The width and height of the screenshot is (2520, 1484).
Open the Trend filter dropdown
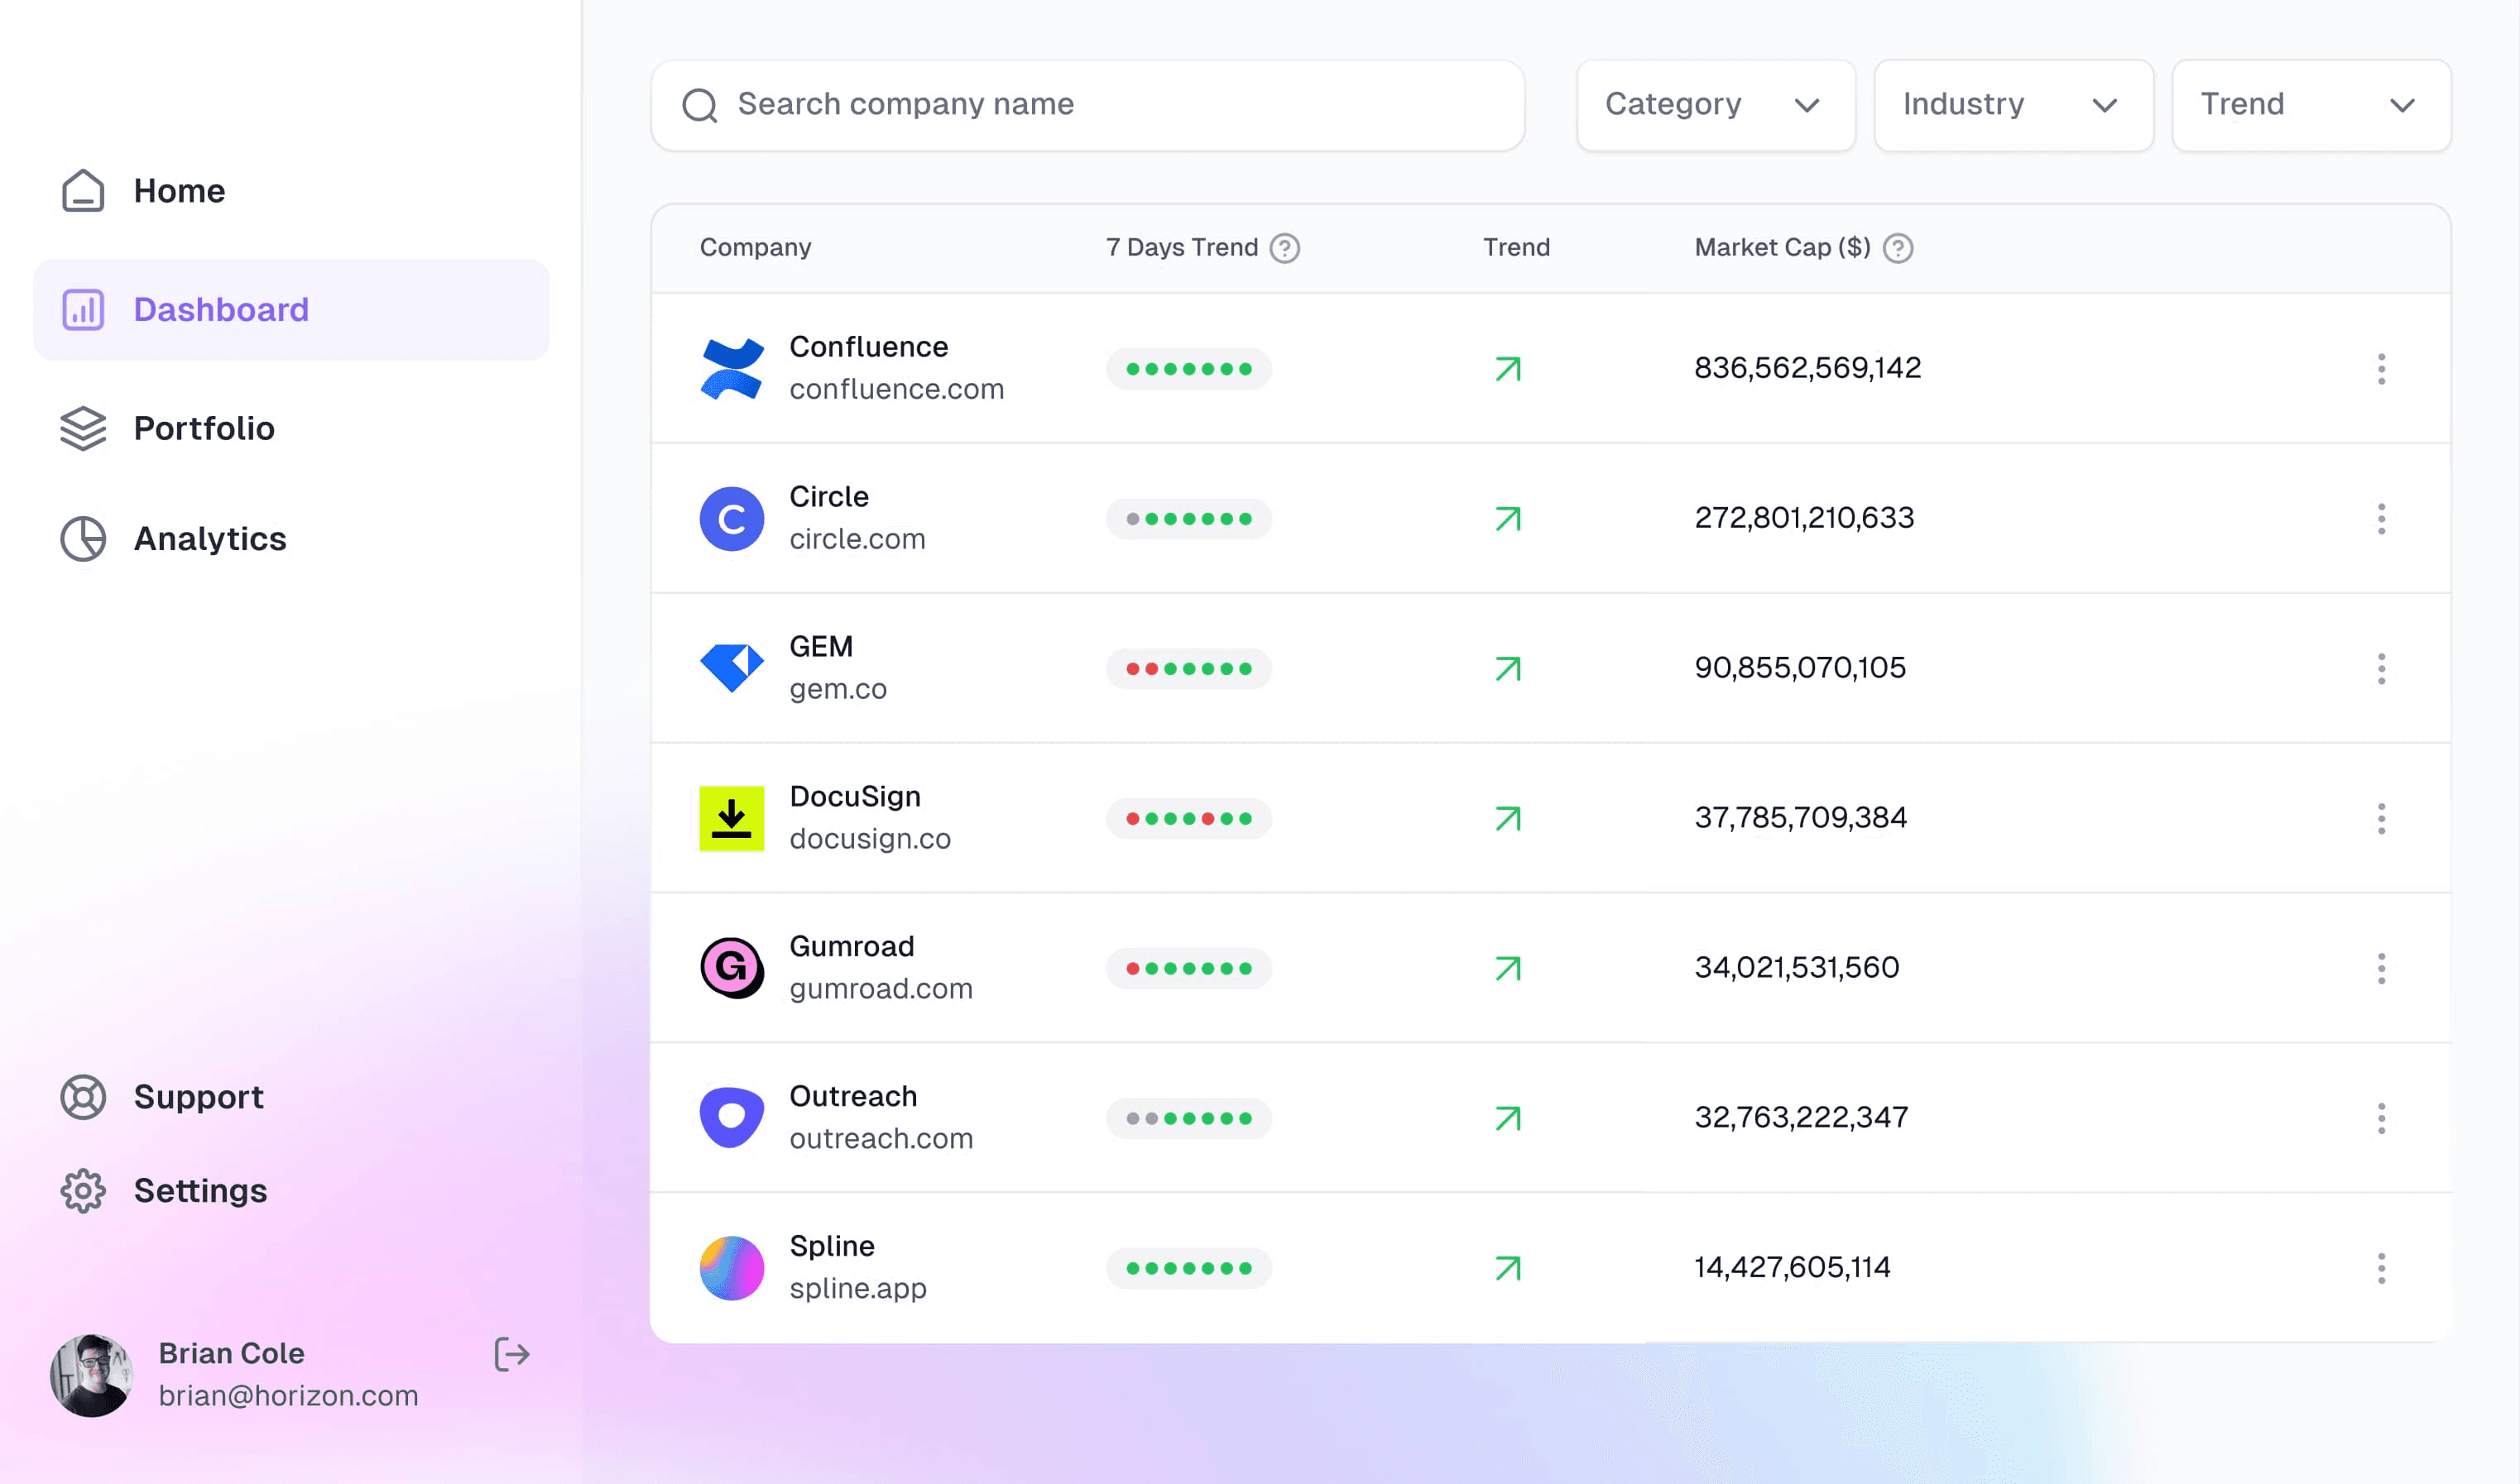2311,105
